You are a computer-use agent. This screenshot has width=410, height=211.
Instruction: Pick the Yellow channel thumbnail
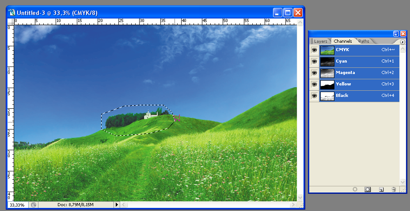[x=327, y=85]
